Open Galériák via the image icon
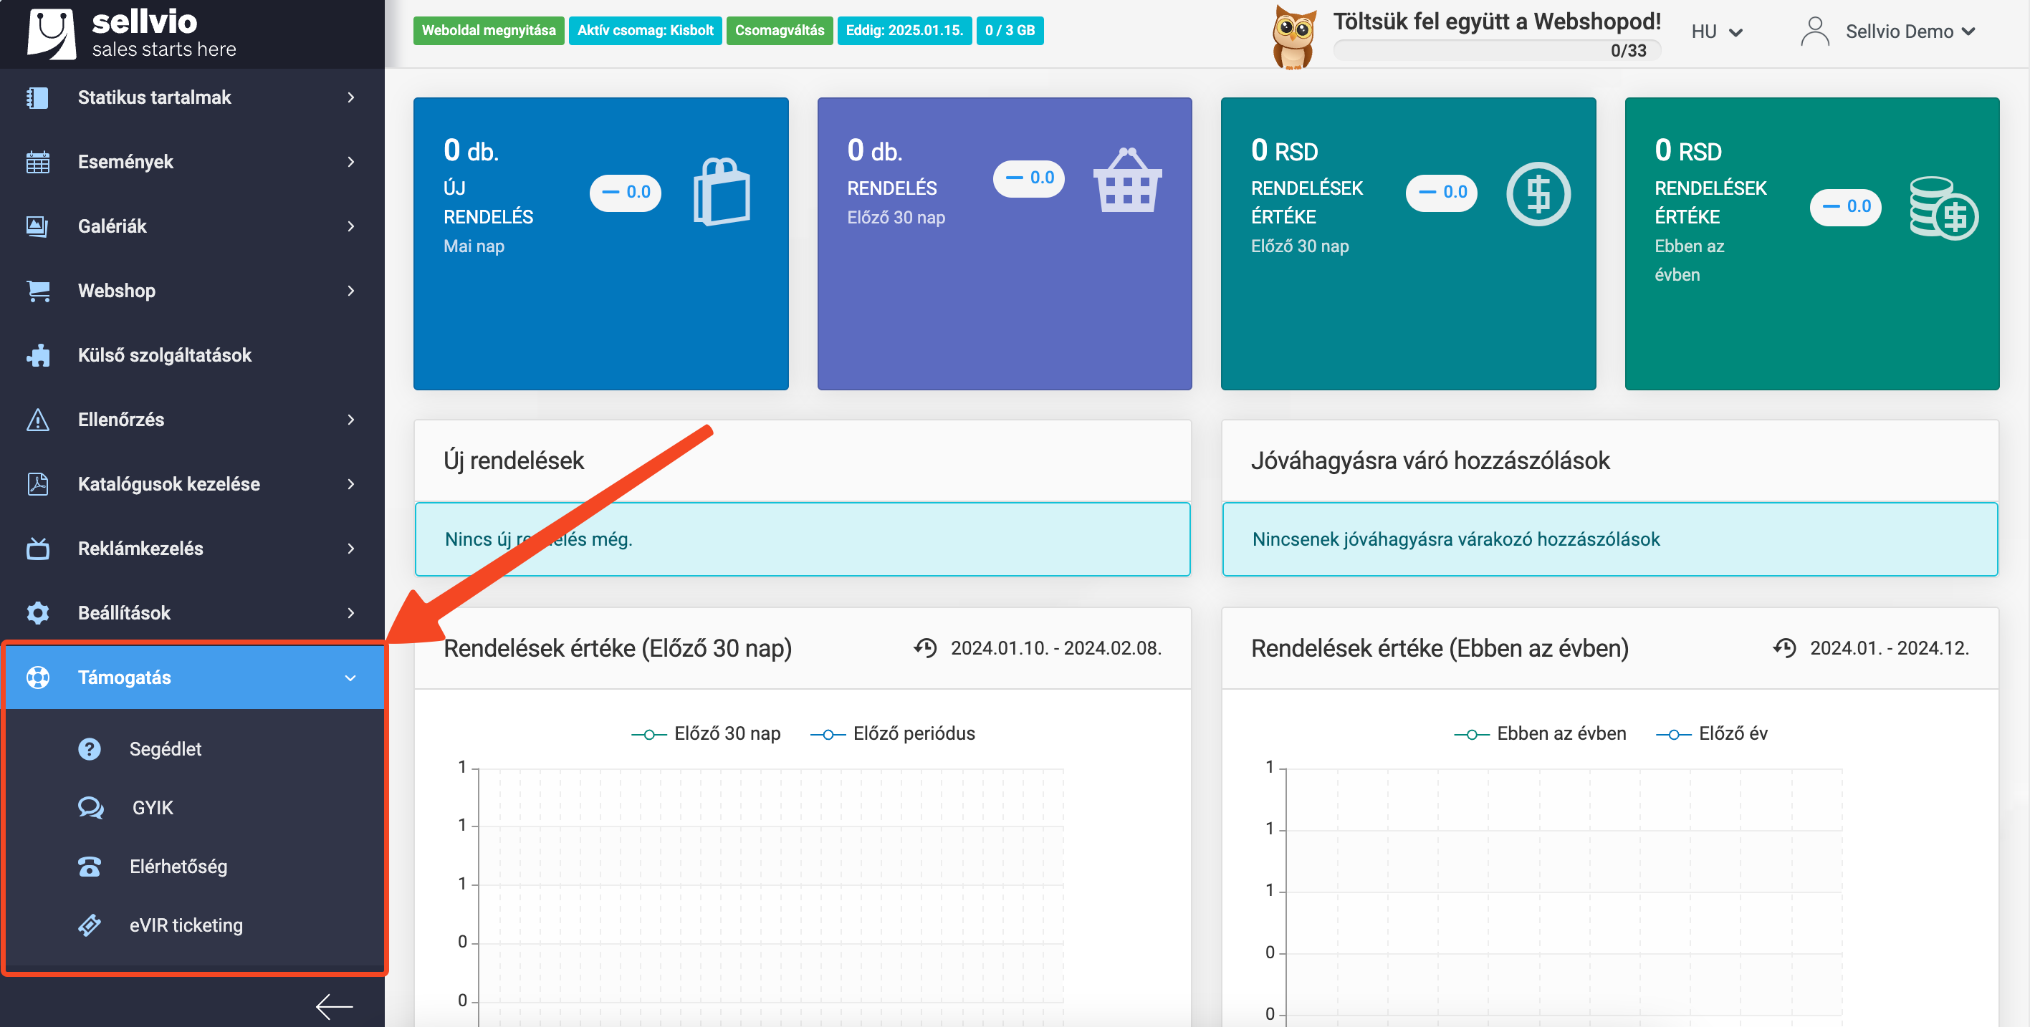The width and height of the screenshot is (2030, 1027). (x=37, y=226)
